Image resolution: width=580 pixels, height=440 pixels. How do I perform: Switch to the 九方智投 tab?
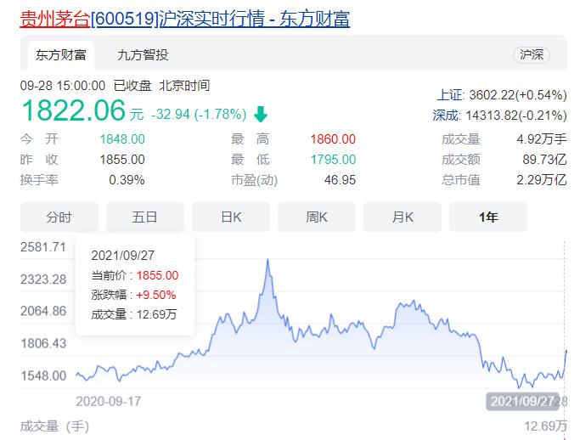[x=143, y=55]
